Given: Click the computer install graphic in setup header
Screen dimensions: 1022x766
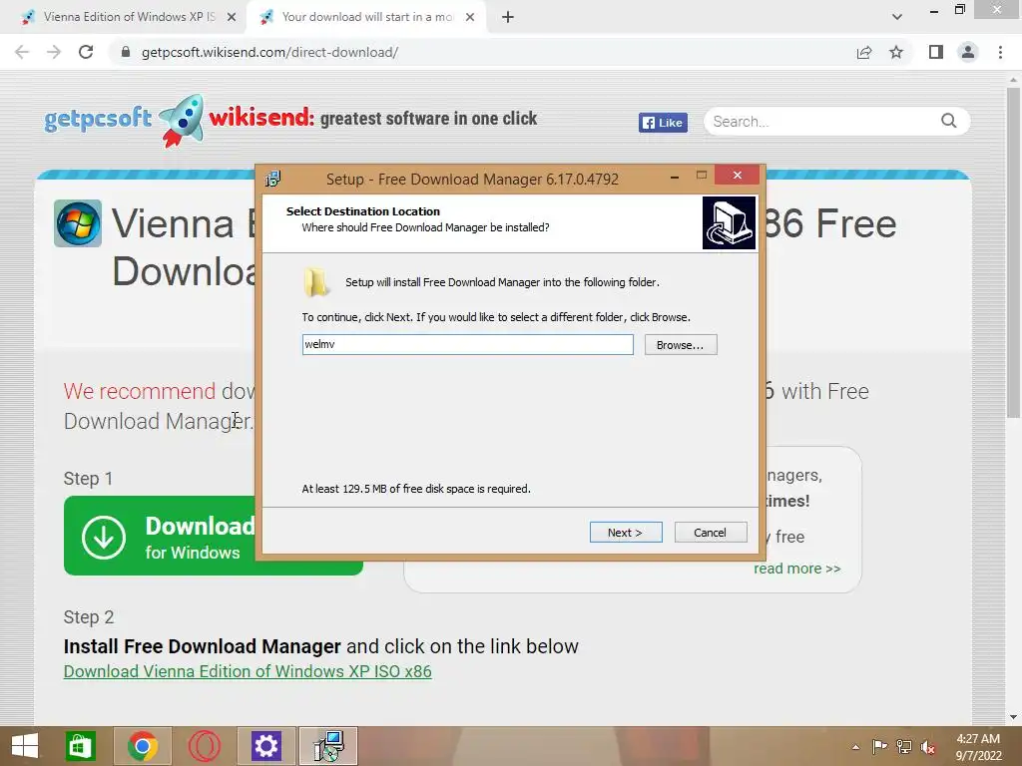Looking at the screenshot, I should (729, 222).
